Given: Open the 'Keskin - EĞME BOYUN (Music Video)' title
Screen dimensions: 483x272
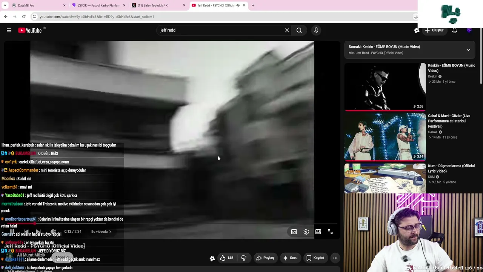Looking at the screenshot, I should pos(451,68).
